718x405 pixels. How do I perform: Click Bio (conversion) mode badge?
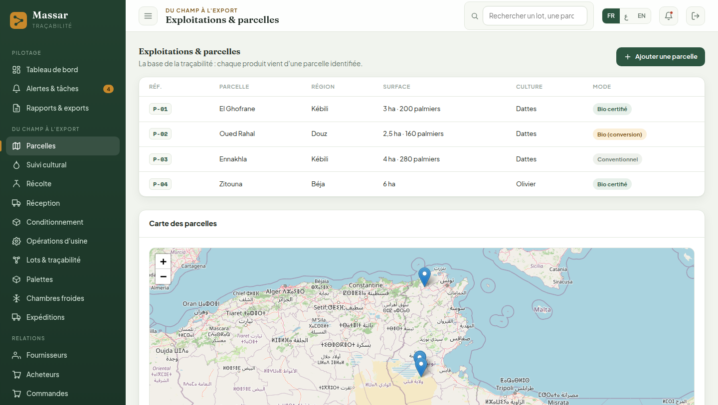point(619,134)
